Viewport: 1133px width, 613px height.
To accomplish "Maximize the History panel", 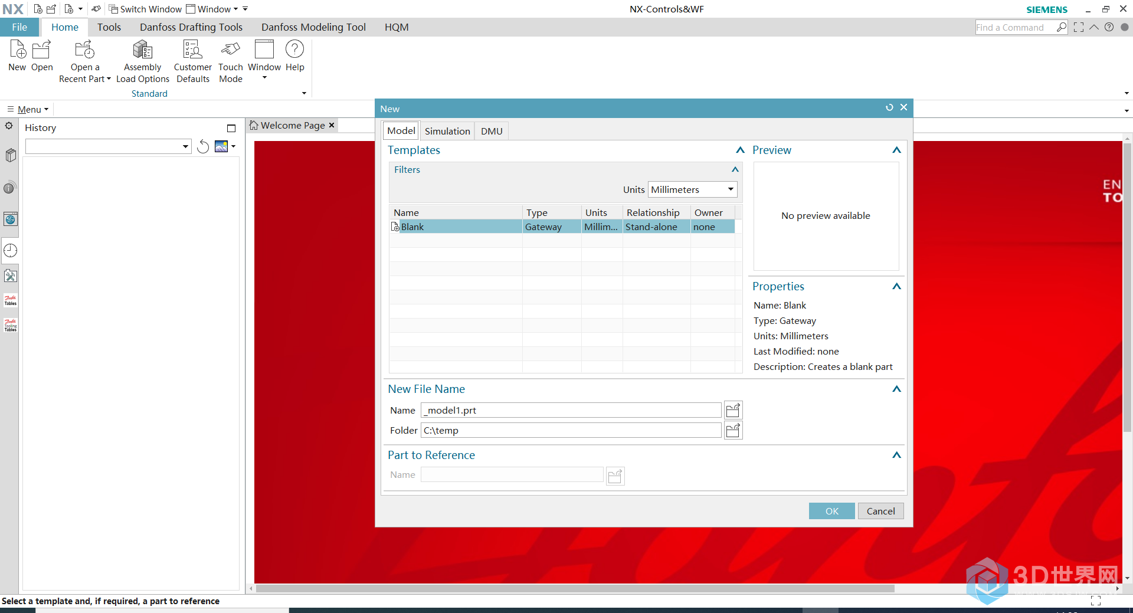I will pos(231,128).
